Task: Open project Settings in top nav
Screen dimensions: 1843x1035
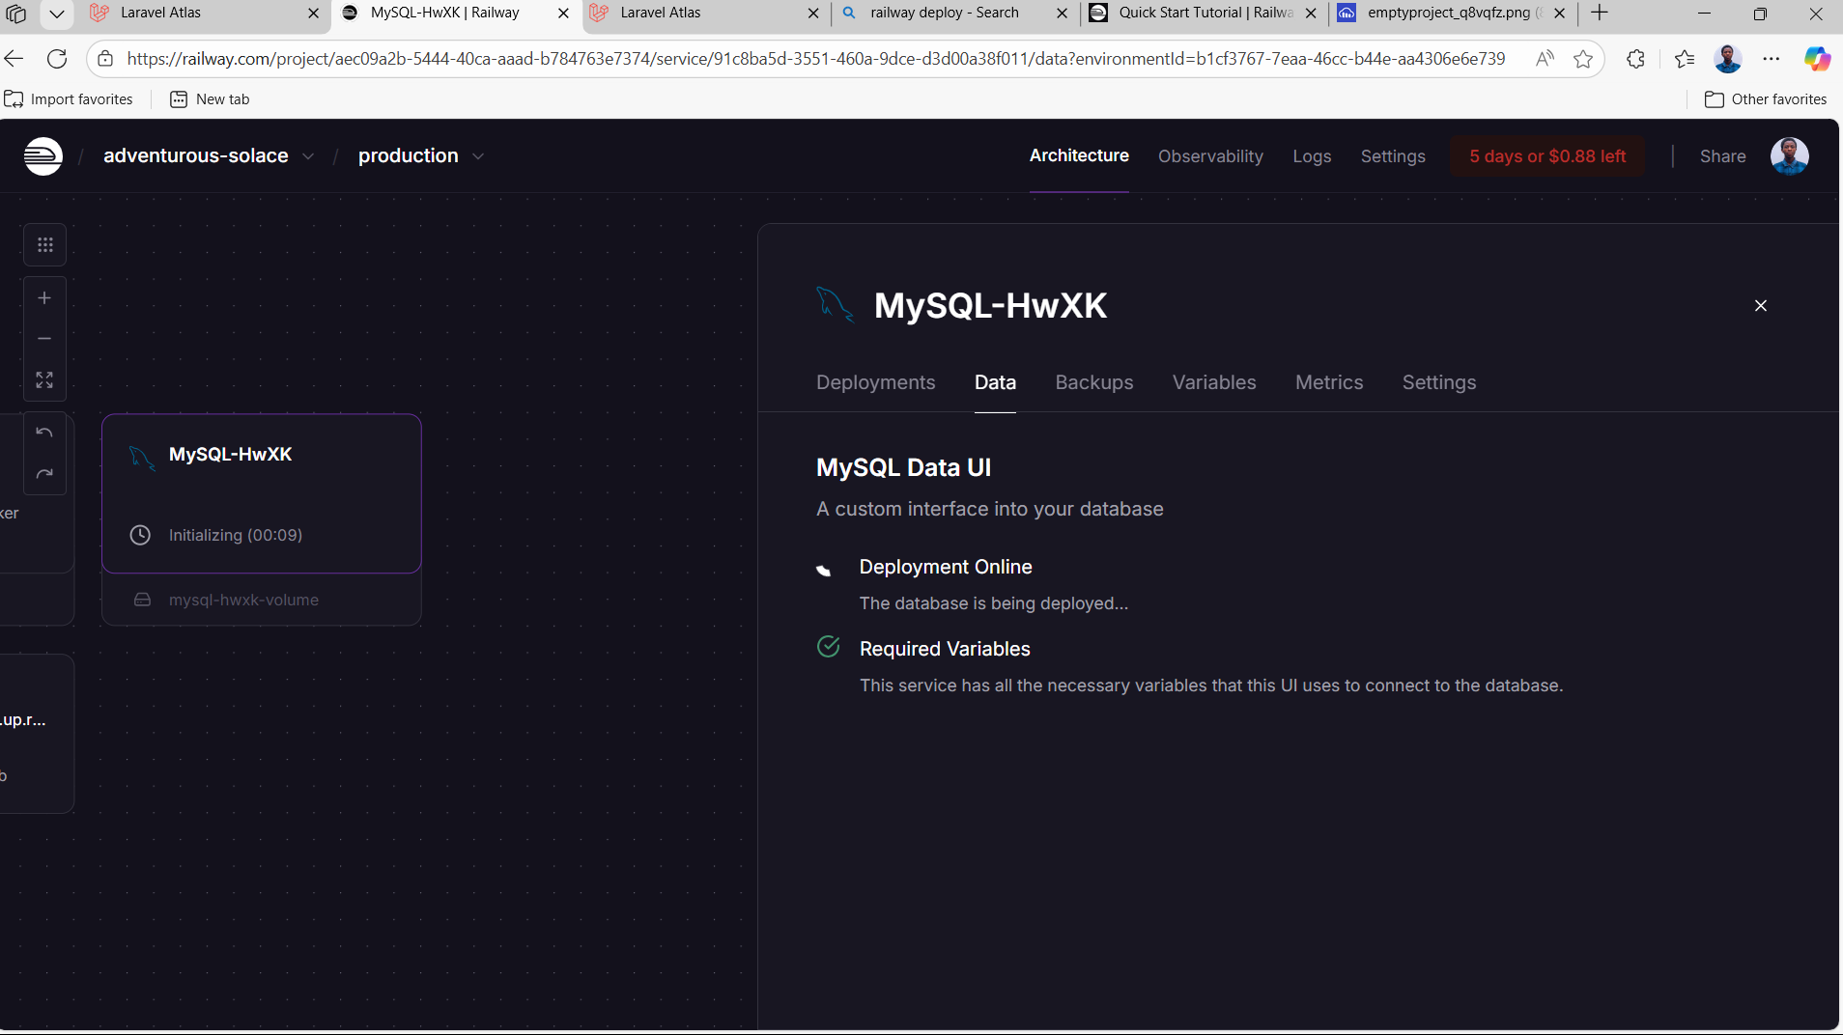Action: pos(1393,156)
